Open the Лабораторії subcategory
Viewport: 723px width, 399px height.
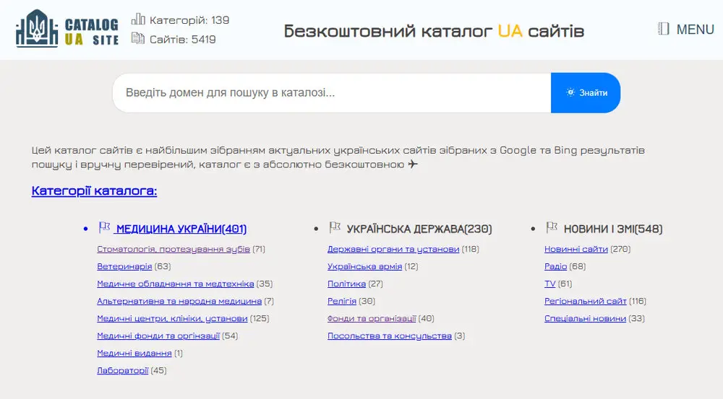123,370
